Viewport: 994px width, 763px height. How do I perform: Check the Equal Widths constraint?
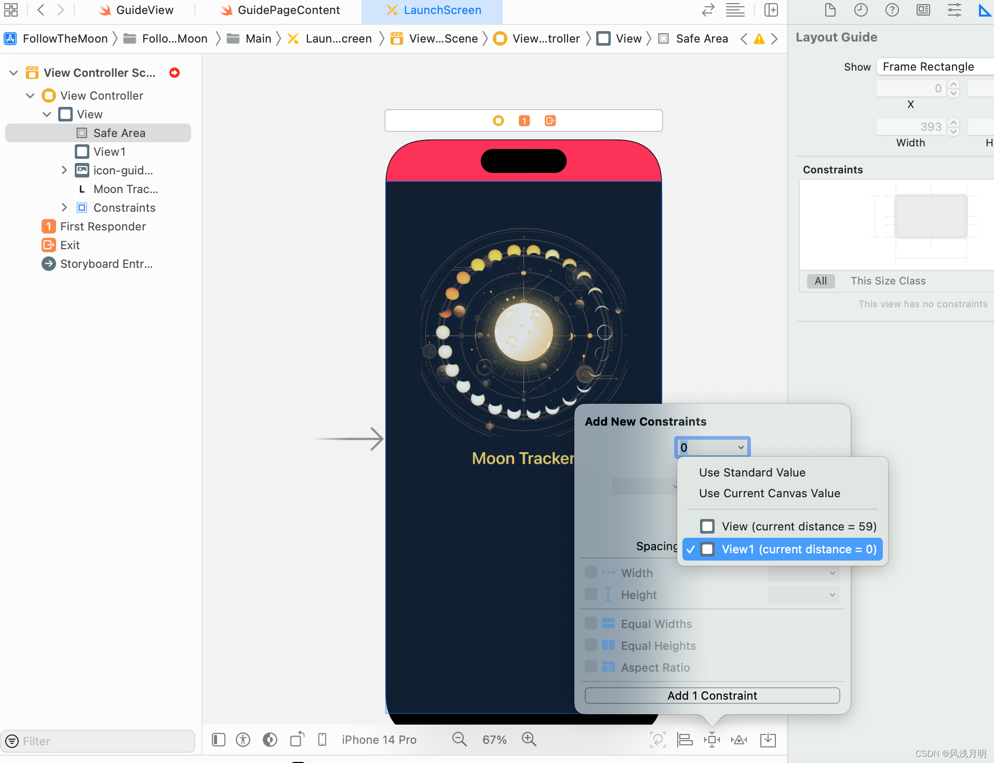(x=592, y=623)
